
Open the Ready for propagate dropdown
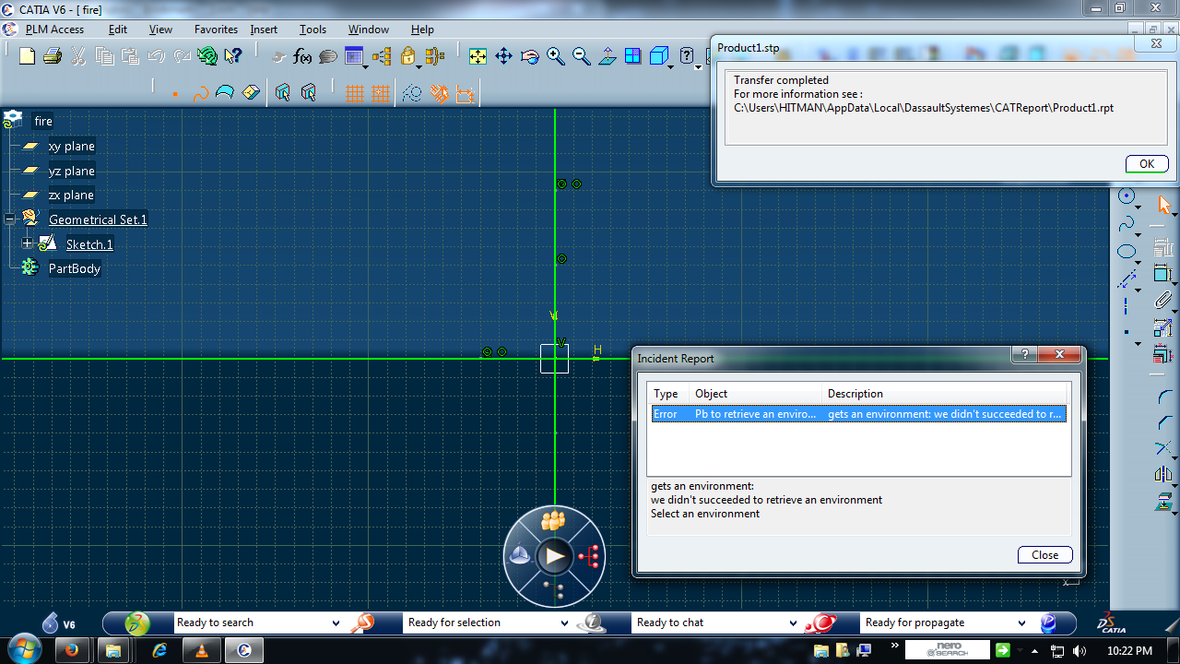click(x=1021, y=623)
